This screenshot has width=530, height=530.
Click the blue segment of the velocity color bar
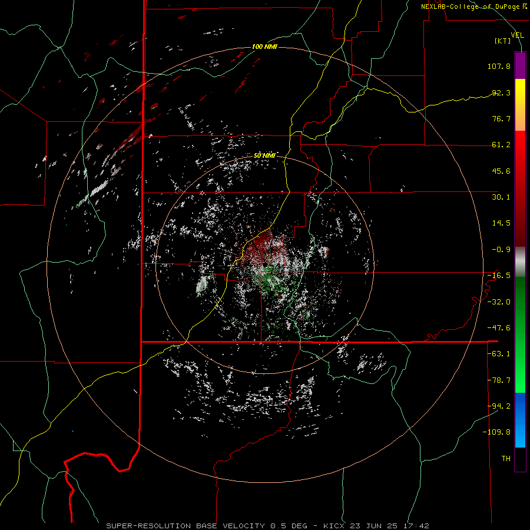(x=520, y=420)
